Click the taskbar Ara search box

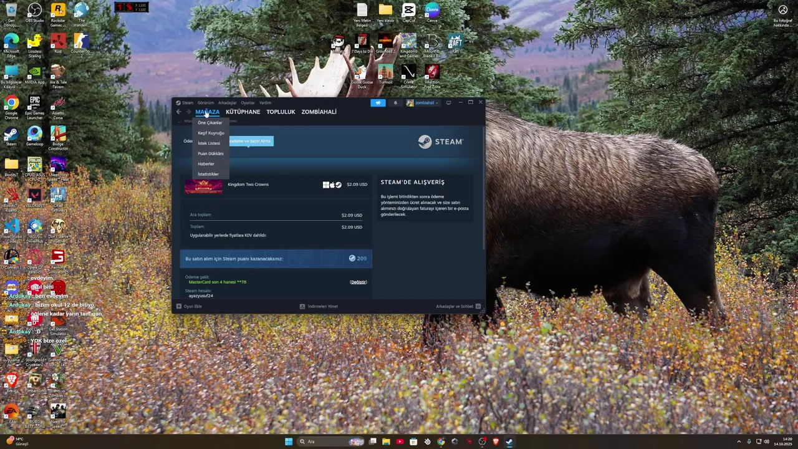[x=331, y=442]
